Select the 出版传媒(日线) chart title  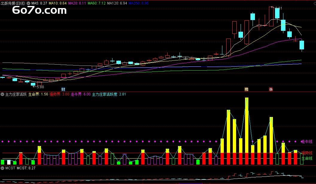[x=13, y=3]
